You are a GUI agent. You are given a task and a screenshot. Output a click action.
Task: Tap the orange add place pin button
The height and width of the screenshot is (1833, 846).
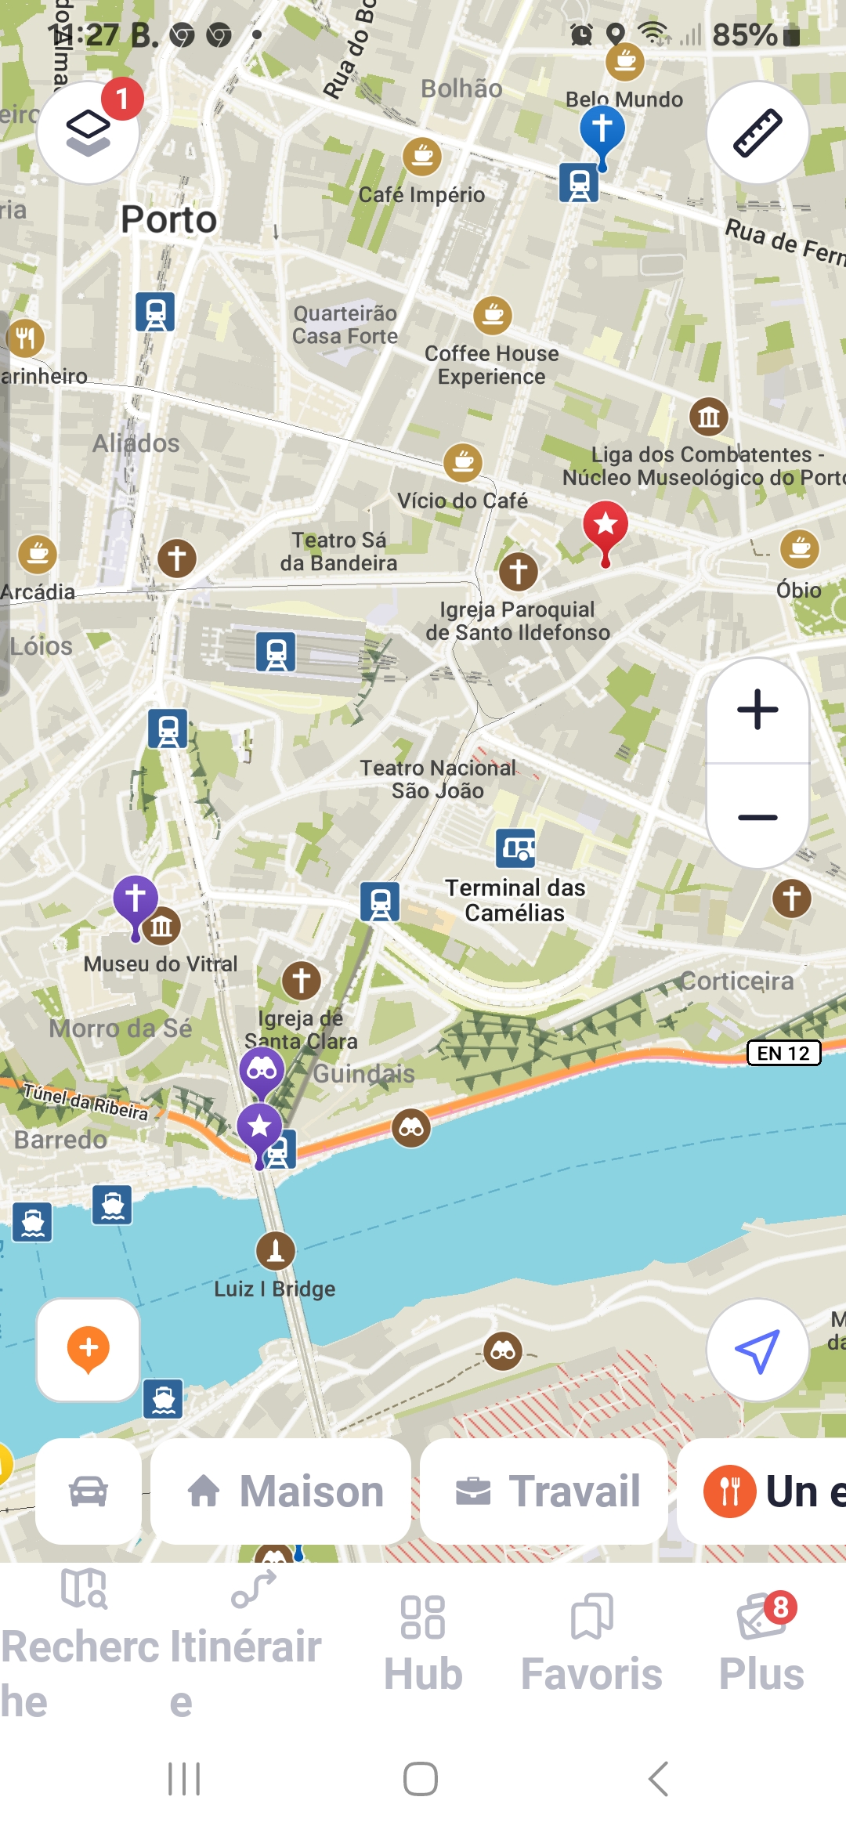click(89, 1350)
